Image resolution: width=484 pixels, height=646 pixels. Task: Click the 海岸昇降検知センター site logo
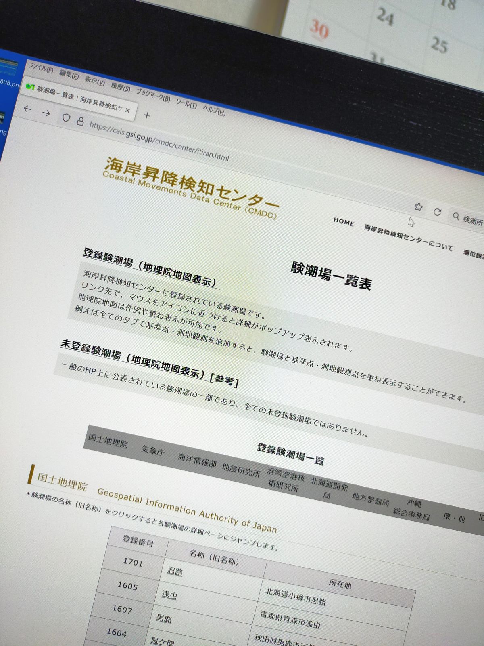(x=191, y=188)
